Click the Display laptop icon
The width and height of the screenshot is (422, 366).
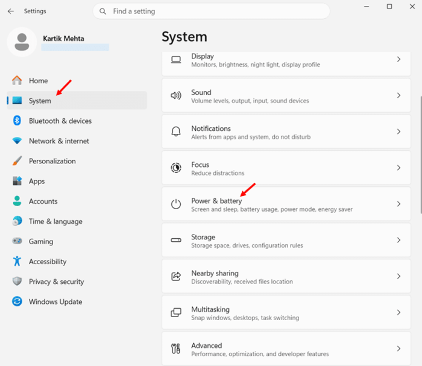[176, 60]
